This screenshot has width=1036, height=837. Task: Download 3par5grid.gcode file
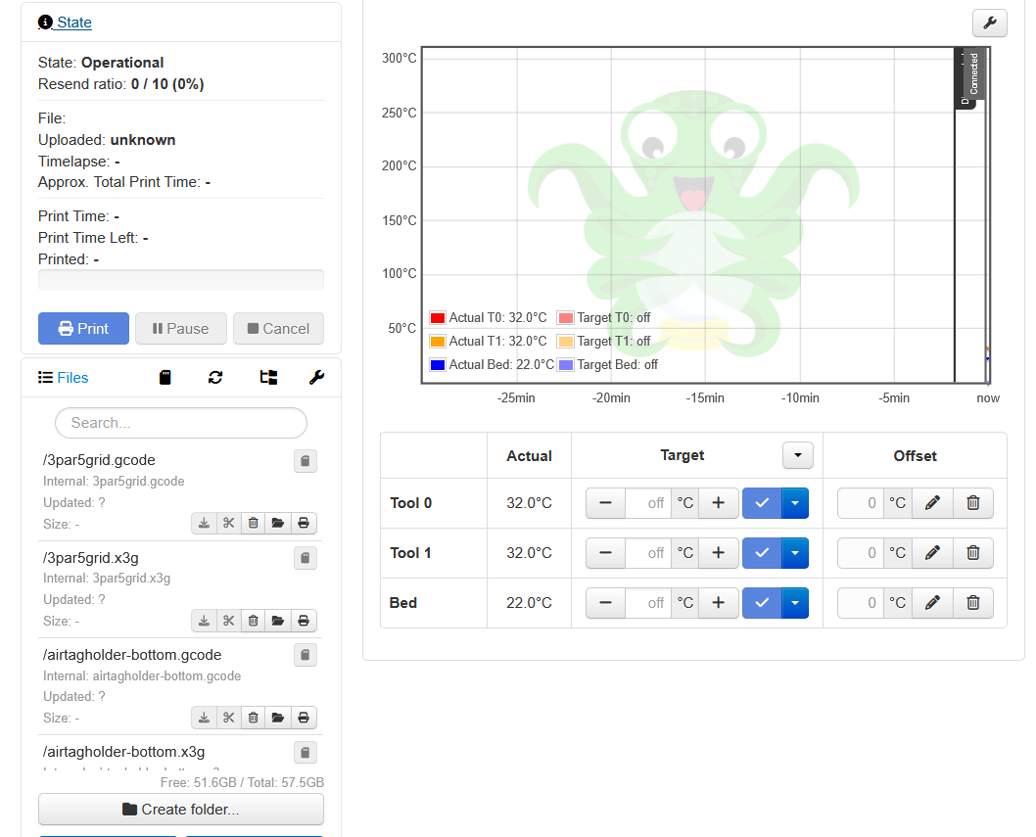pos(204,523)
